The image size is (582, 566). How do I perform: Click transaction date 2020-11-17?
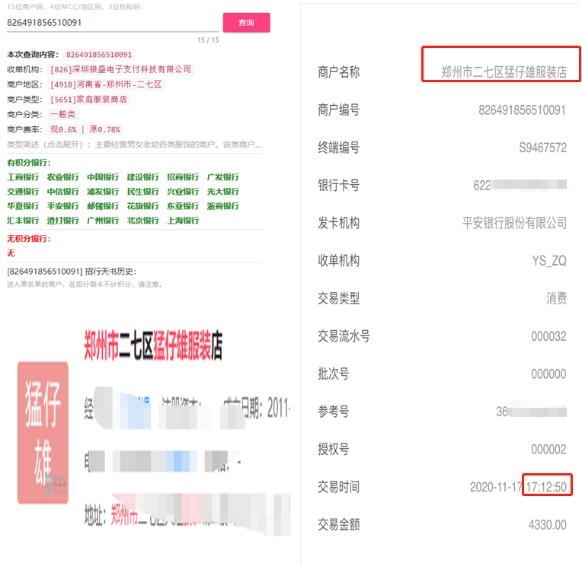coord(496,487)
